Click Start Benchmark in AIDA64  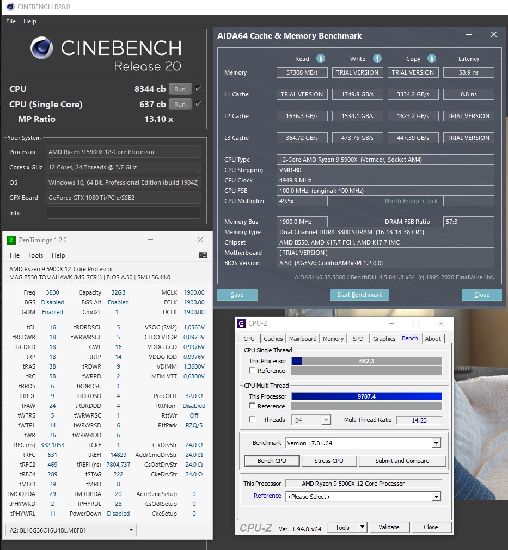359,295
